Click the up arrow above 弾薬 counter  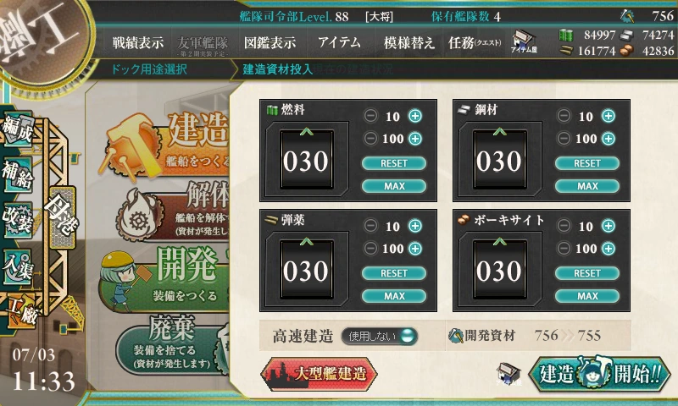point(307,241)
